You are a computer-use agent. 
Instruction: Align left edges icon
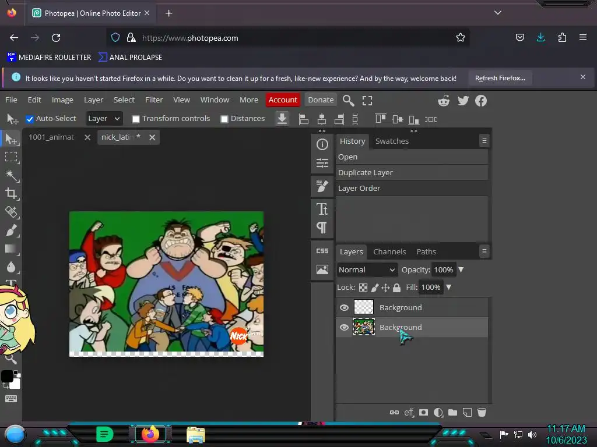(x=303, y=119)
